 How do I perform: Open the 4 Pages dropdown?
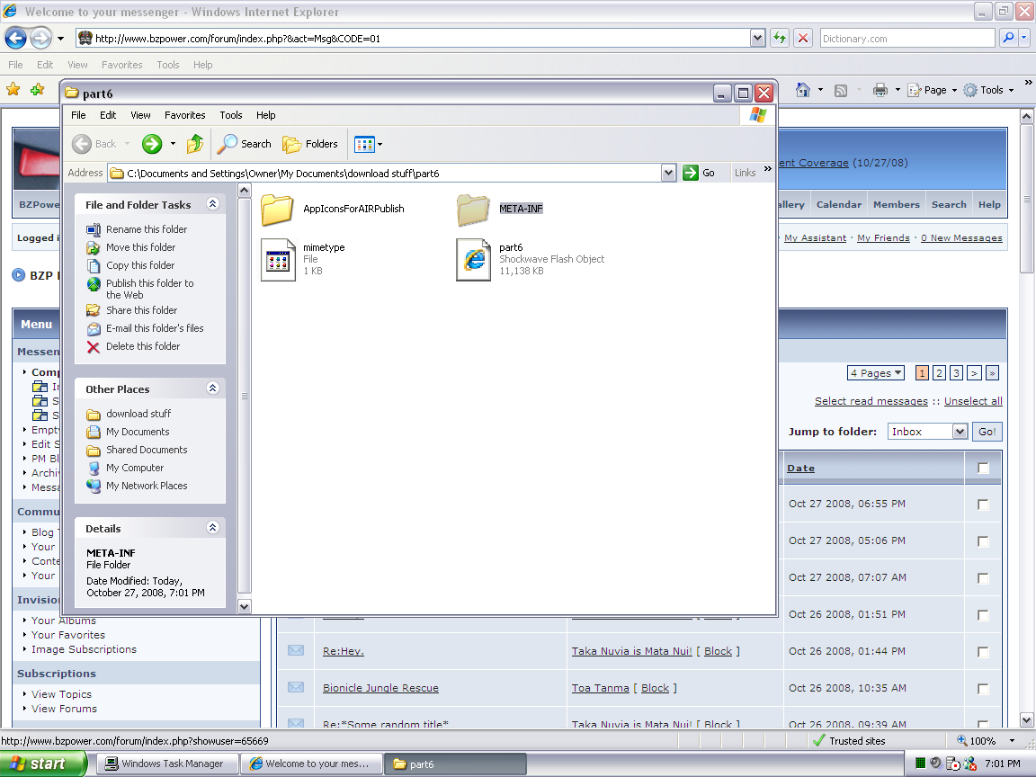875,373
